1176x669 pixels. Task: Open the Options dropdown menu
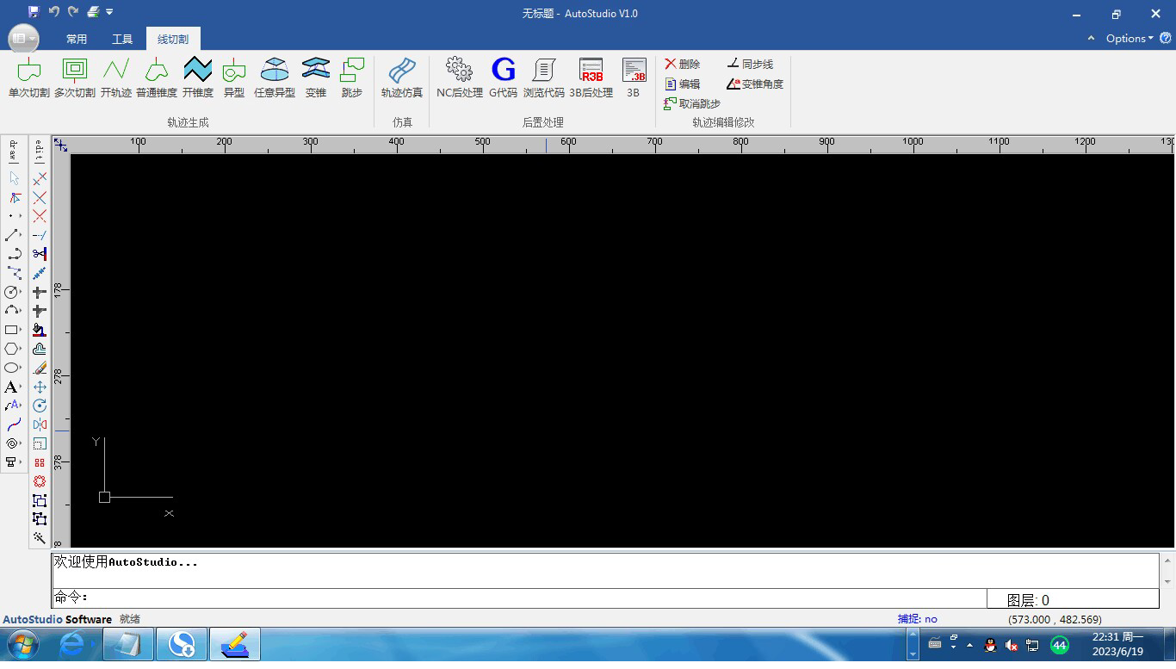pos(1129,39)
